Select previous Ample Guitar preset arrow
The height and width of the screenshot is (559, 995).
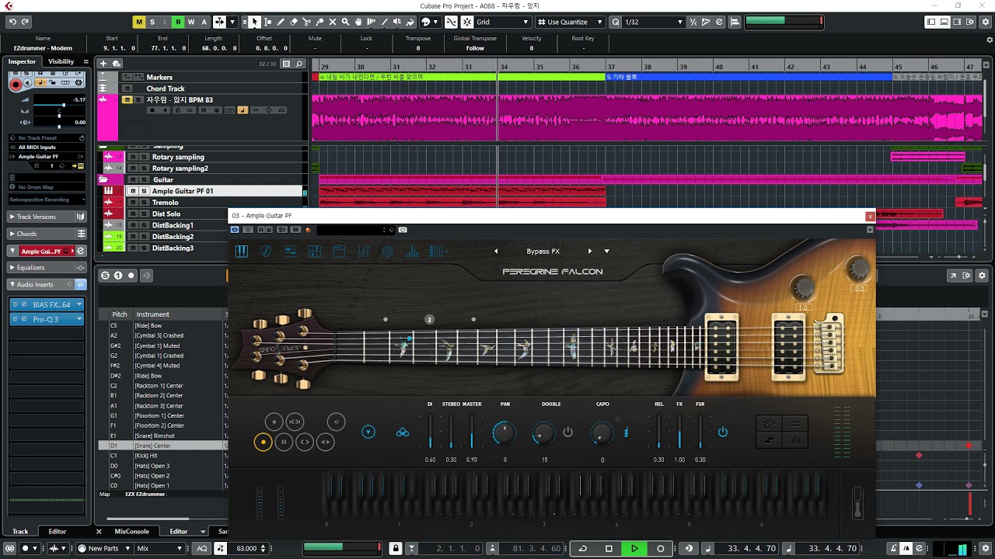point(496,252)
